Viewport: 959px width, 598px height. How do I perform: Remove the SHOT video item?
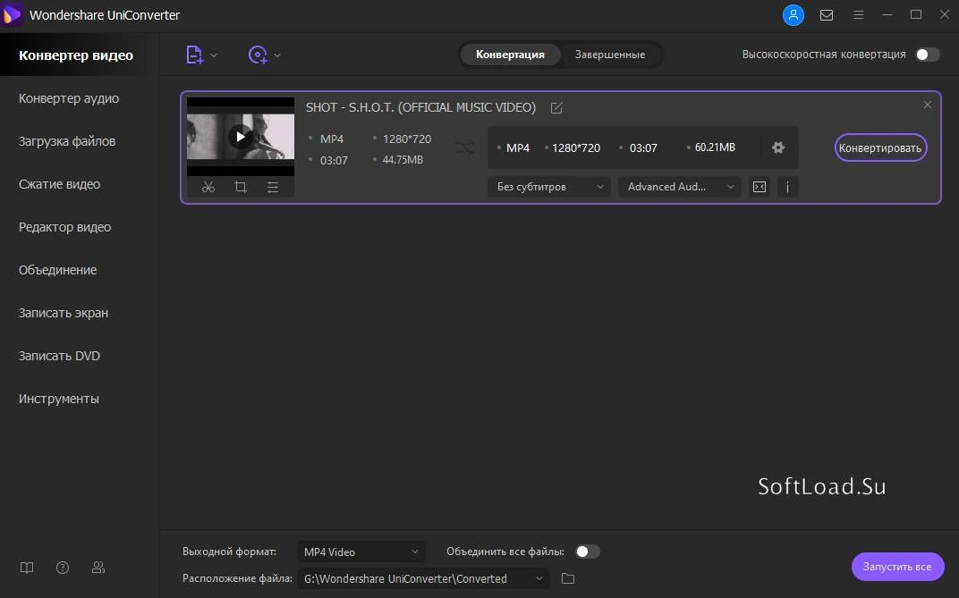pos(928,105)
